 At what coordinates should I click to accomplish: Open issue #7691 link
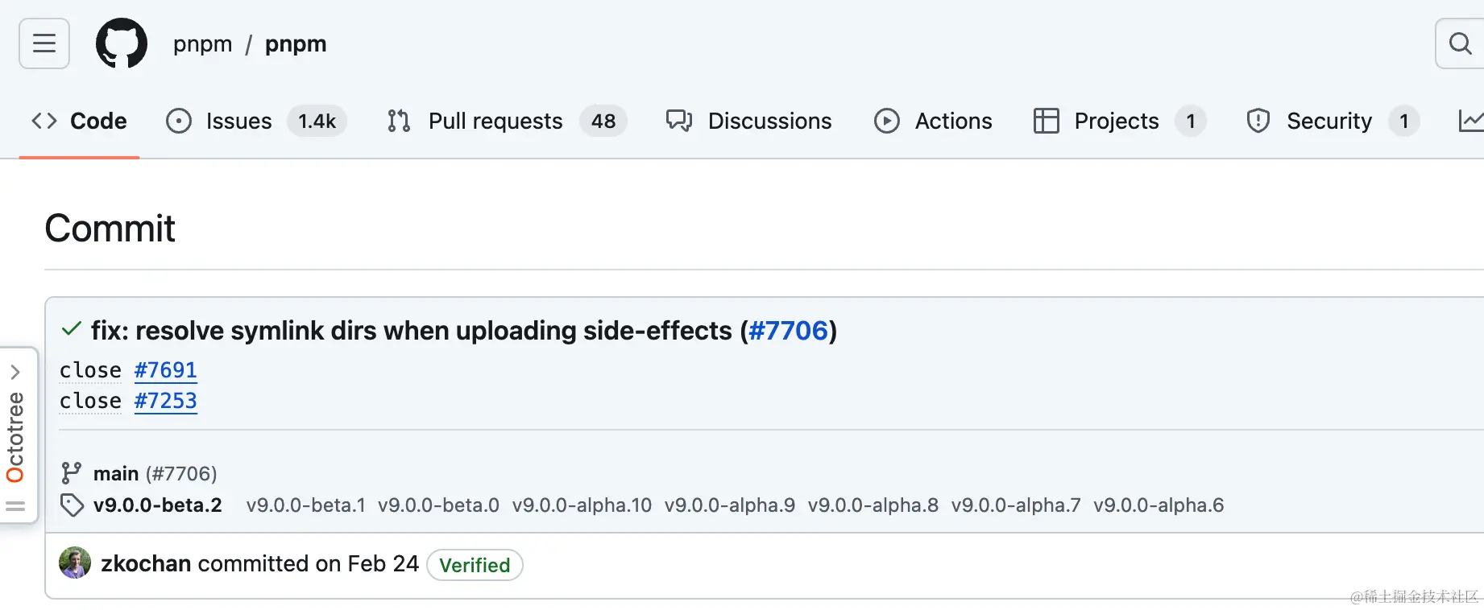pyautogui.click(x=165, y=370)
